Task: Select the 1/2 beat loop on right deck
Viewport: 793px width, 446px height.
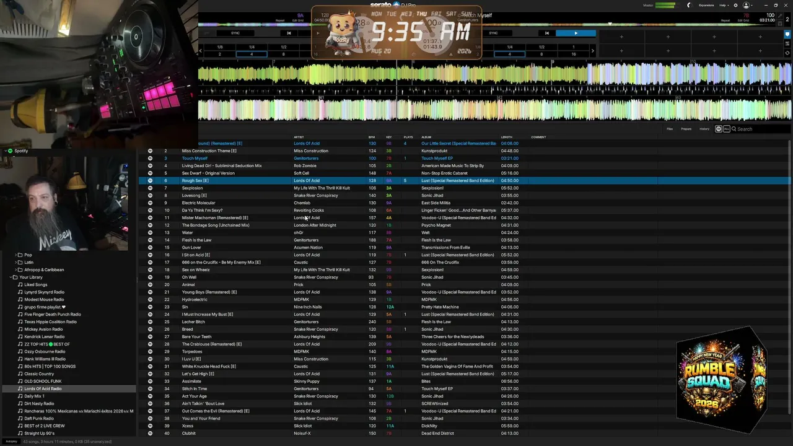Action: (x=541, y=47)
